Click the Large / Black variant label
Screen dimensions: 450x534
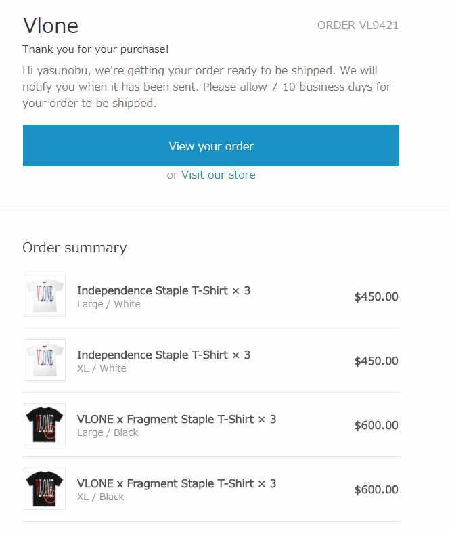tap(107, 432)
